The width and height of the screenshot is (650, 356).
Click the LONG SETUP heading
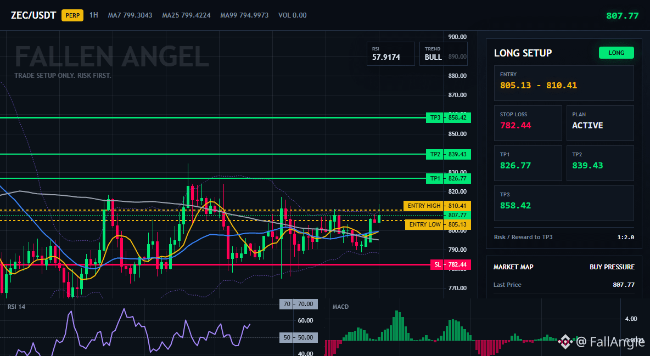coord(523,53)
